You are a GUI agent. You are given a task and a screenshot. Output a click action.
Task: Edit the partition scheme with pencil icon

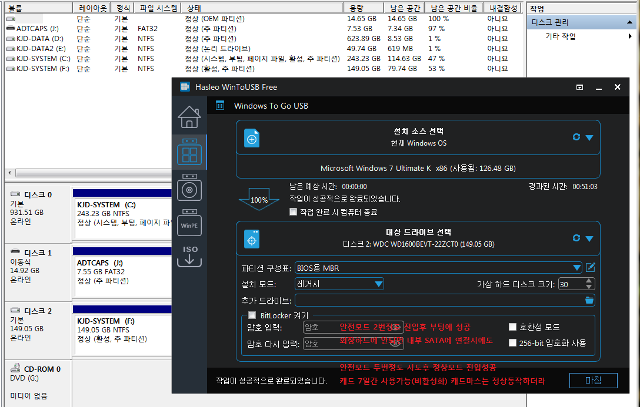(x=590, y=267)
